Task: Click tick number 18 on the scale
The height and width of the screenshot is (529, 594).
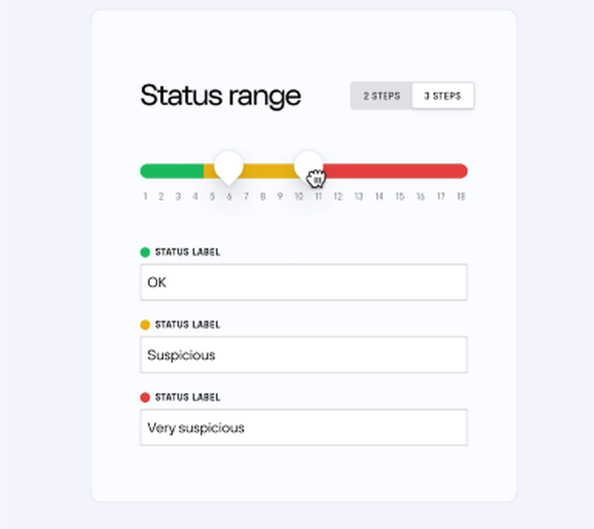Action: pyautogui.click(x=461, y=197)
